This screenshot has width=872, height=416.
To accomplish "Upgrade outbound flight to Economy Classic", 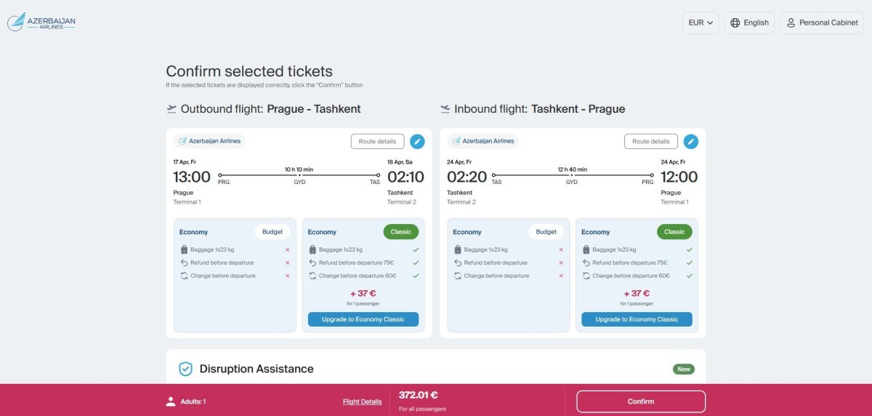I will click(x=363, y=319).
